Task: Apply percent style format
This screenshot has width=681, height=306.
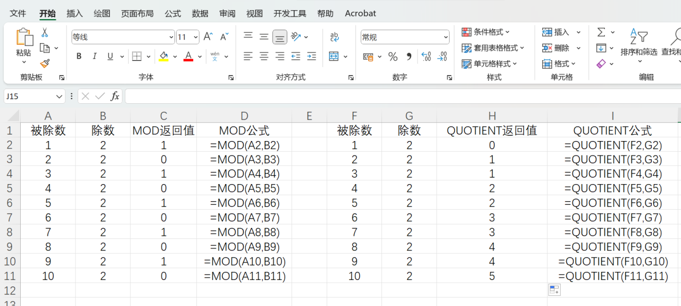Action: [x=393, y=56]
